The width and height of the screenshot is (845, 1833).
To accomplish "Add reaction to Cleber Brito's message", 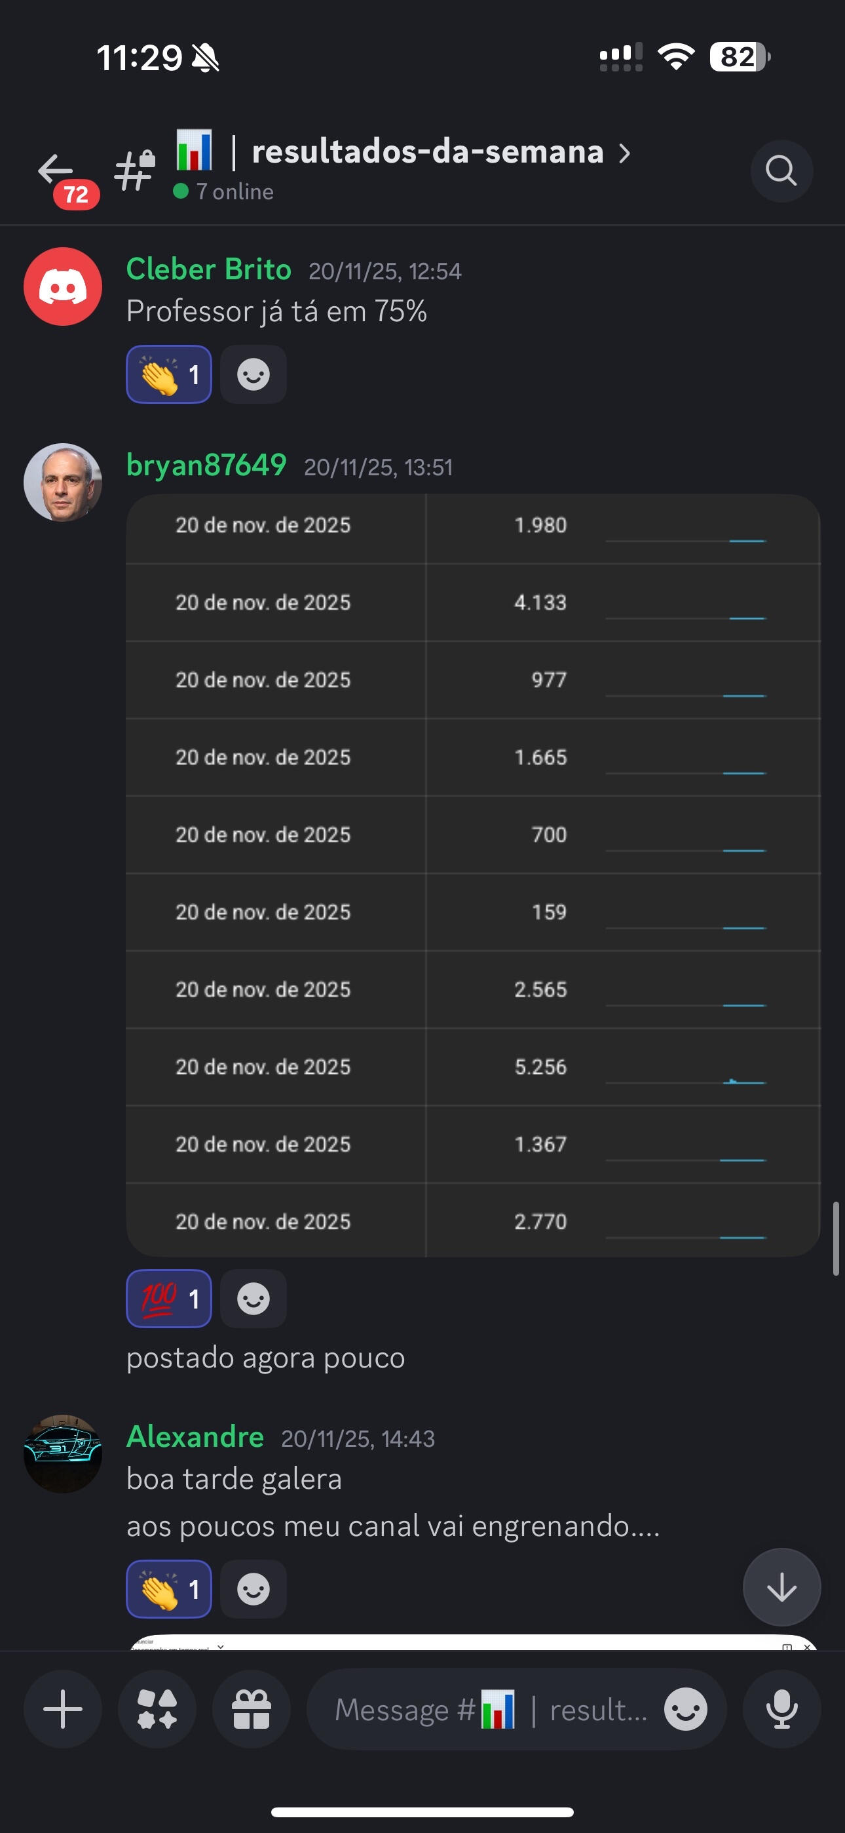I will 254,374.
